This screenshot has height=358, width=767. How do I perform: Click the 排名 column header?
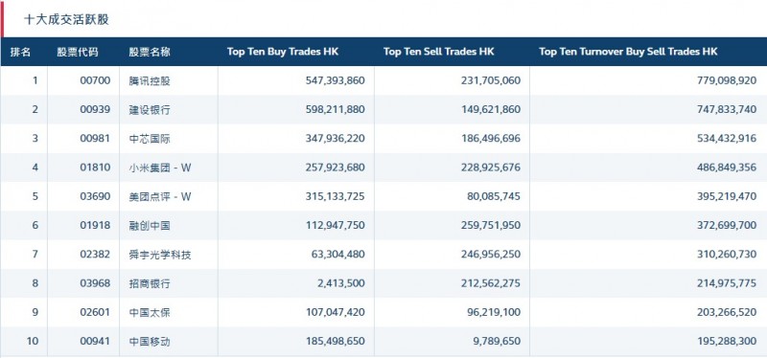(x=20, y=52)
